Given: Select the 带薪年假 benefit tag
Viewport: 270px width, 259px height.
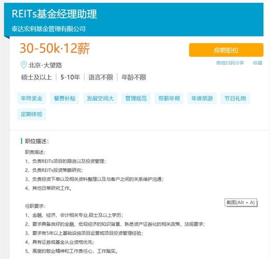Looking at the screenshot, I should tap(169, 98).
